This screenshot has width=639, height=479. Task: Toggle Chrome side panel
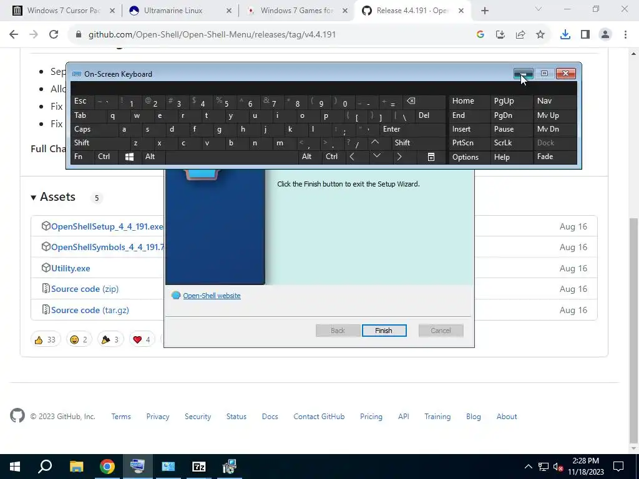585,35
